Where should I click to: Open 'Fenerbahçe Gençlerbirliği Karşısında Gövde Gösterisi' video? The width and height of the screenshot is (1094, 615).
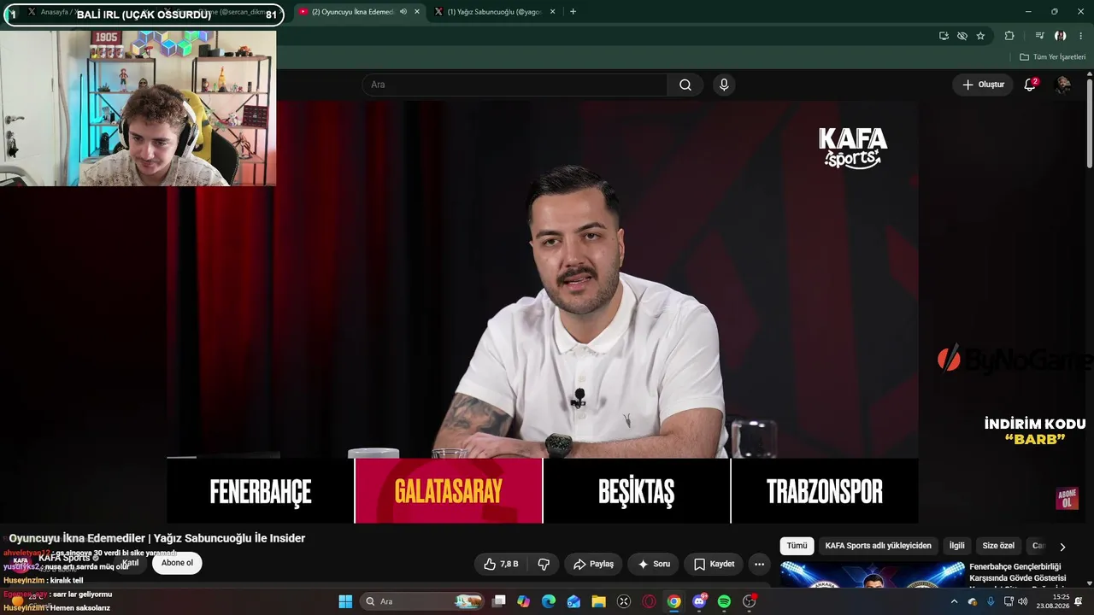[1015, 572]
